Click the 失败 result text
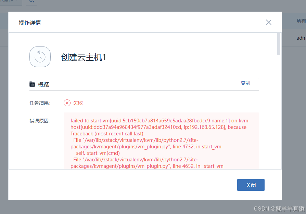306x214 pixels. click(78, 103)
